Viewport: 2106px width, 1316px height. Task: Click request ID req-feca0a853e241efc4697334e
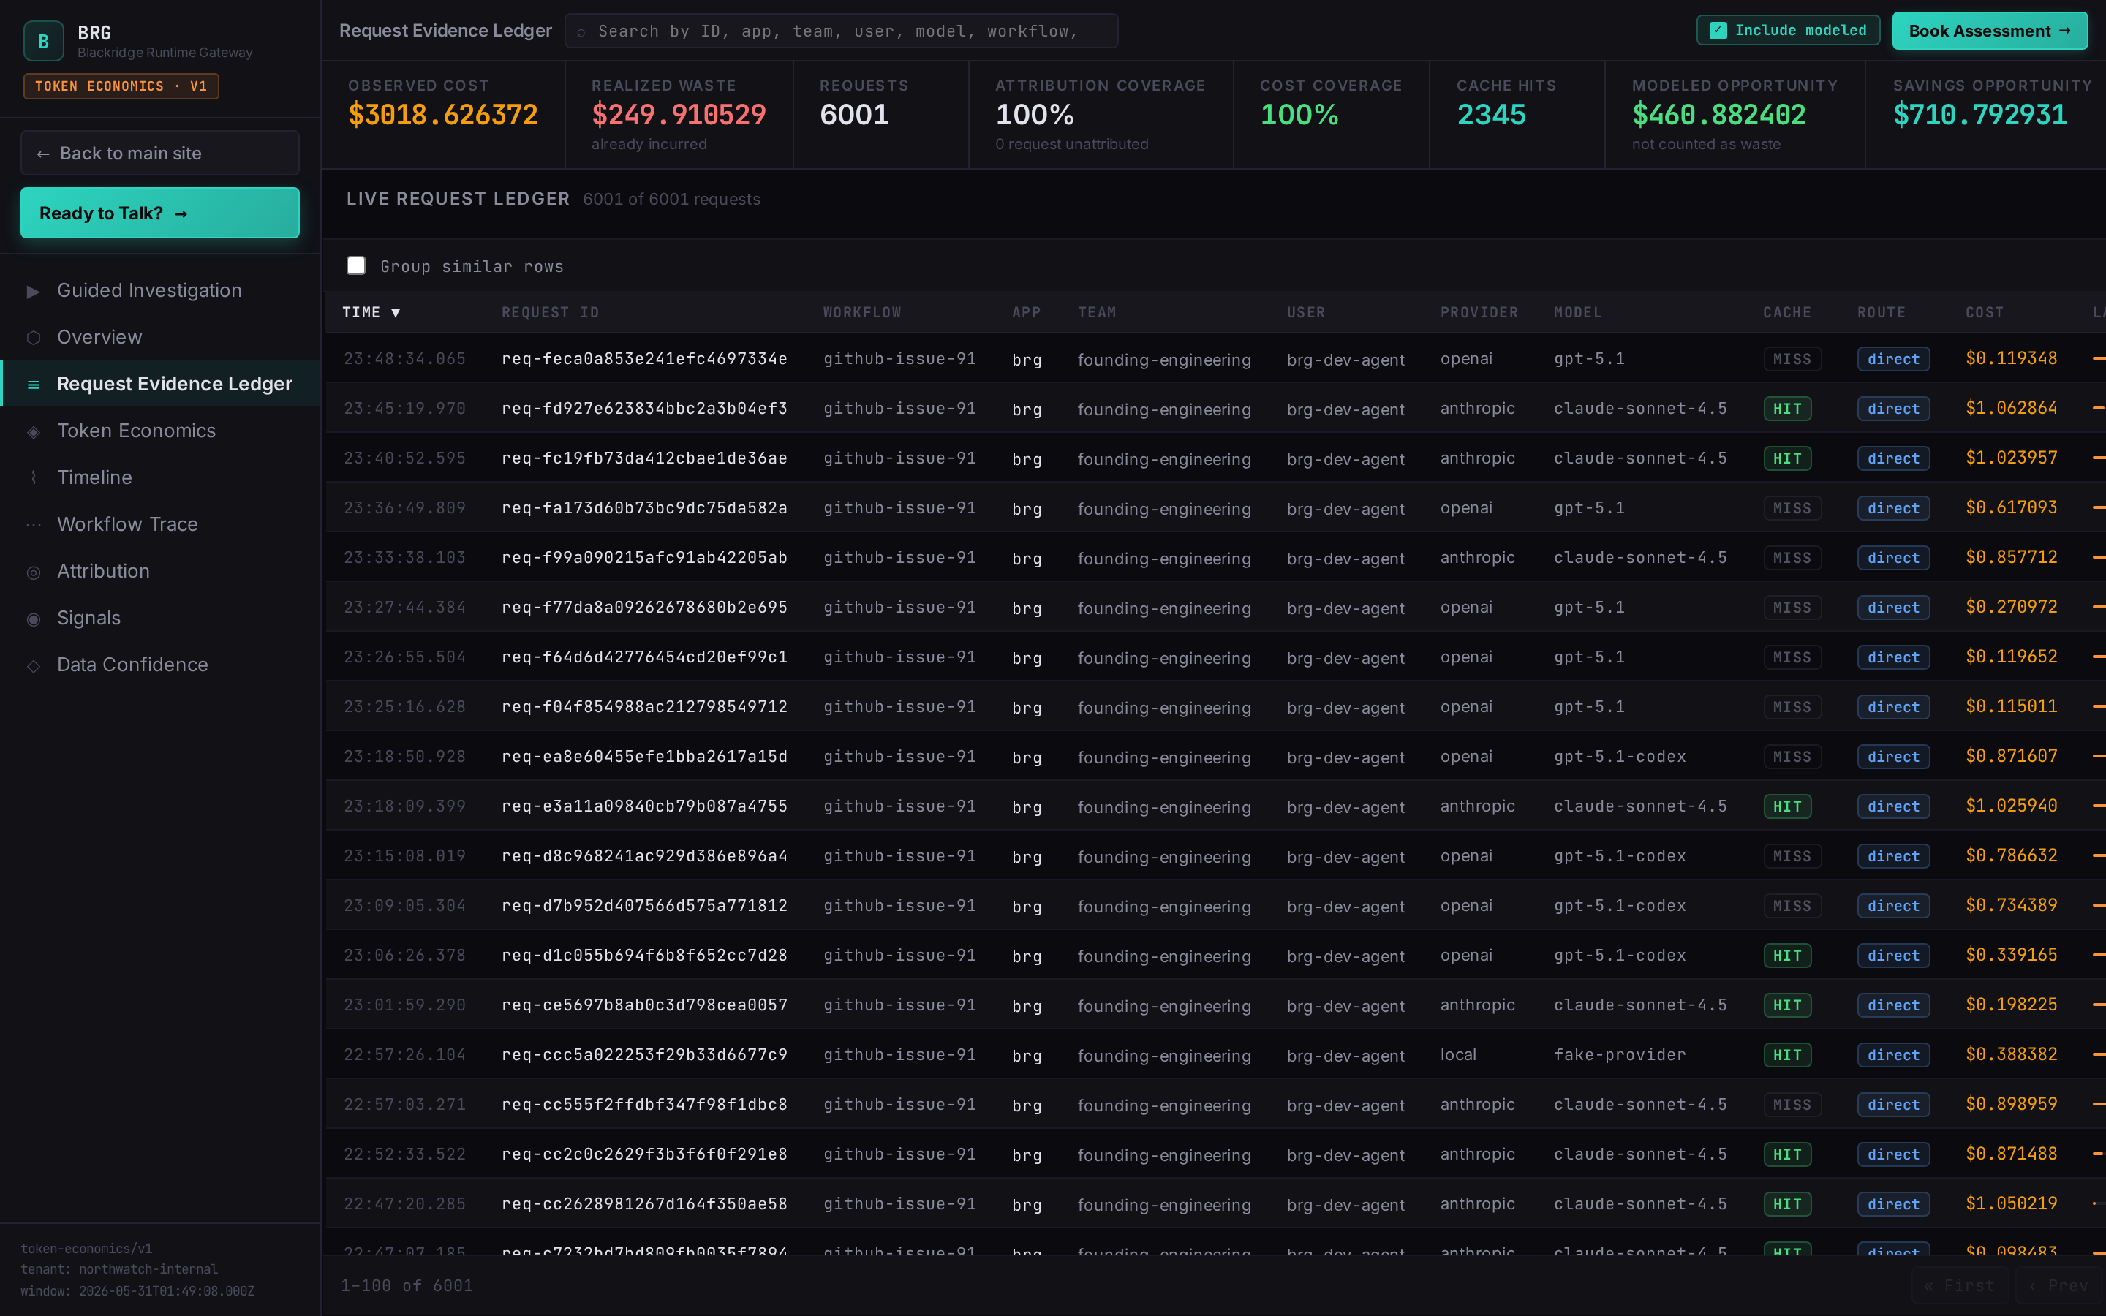click(x=644, y=358)
